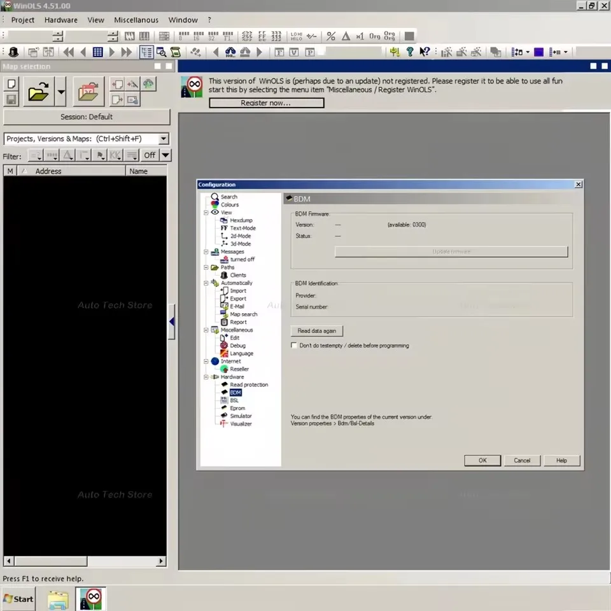Activate the context help arrow-question icon

(425, 52)
